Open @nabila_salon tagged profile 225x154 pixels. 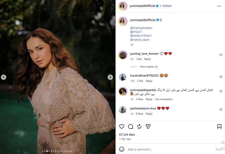(140, 40)
